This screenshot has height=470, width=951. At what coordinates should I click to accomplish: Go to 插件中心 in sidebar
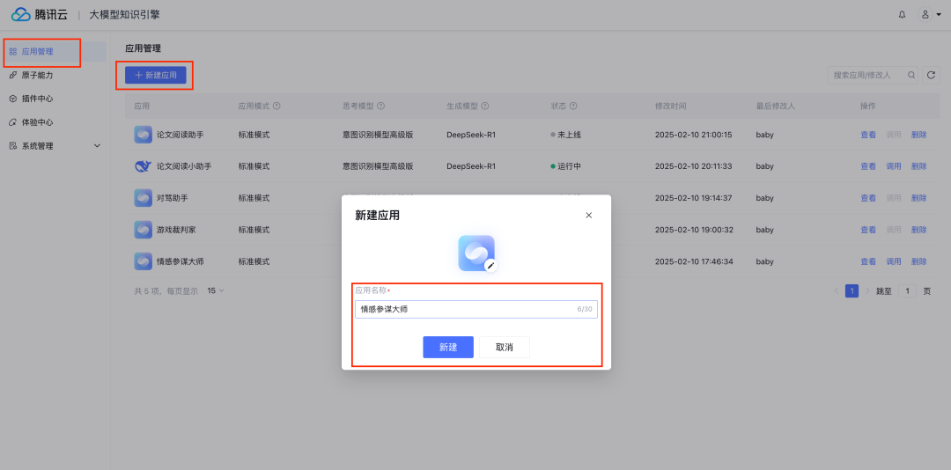(37, 99)
